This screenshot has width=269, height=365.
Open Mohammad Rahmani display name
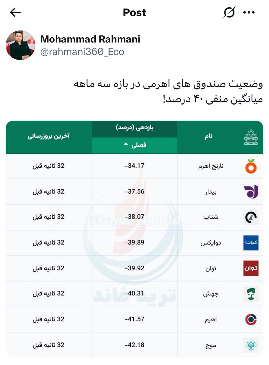90,39
